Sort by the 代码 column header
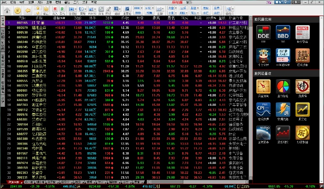Screen dimensions: 324x189 click(x=22, y=17)
